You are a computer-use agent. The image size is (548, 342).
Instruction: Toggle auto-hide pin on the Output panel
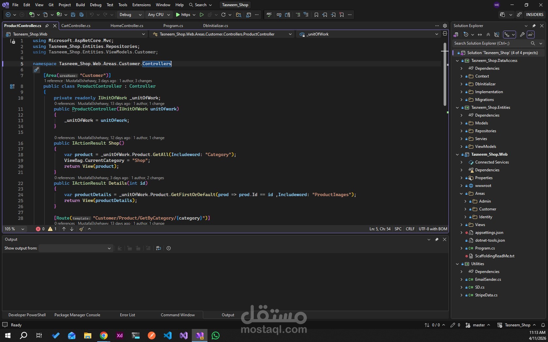coord(436,239)
